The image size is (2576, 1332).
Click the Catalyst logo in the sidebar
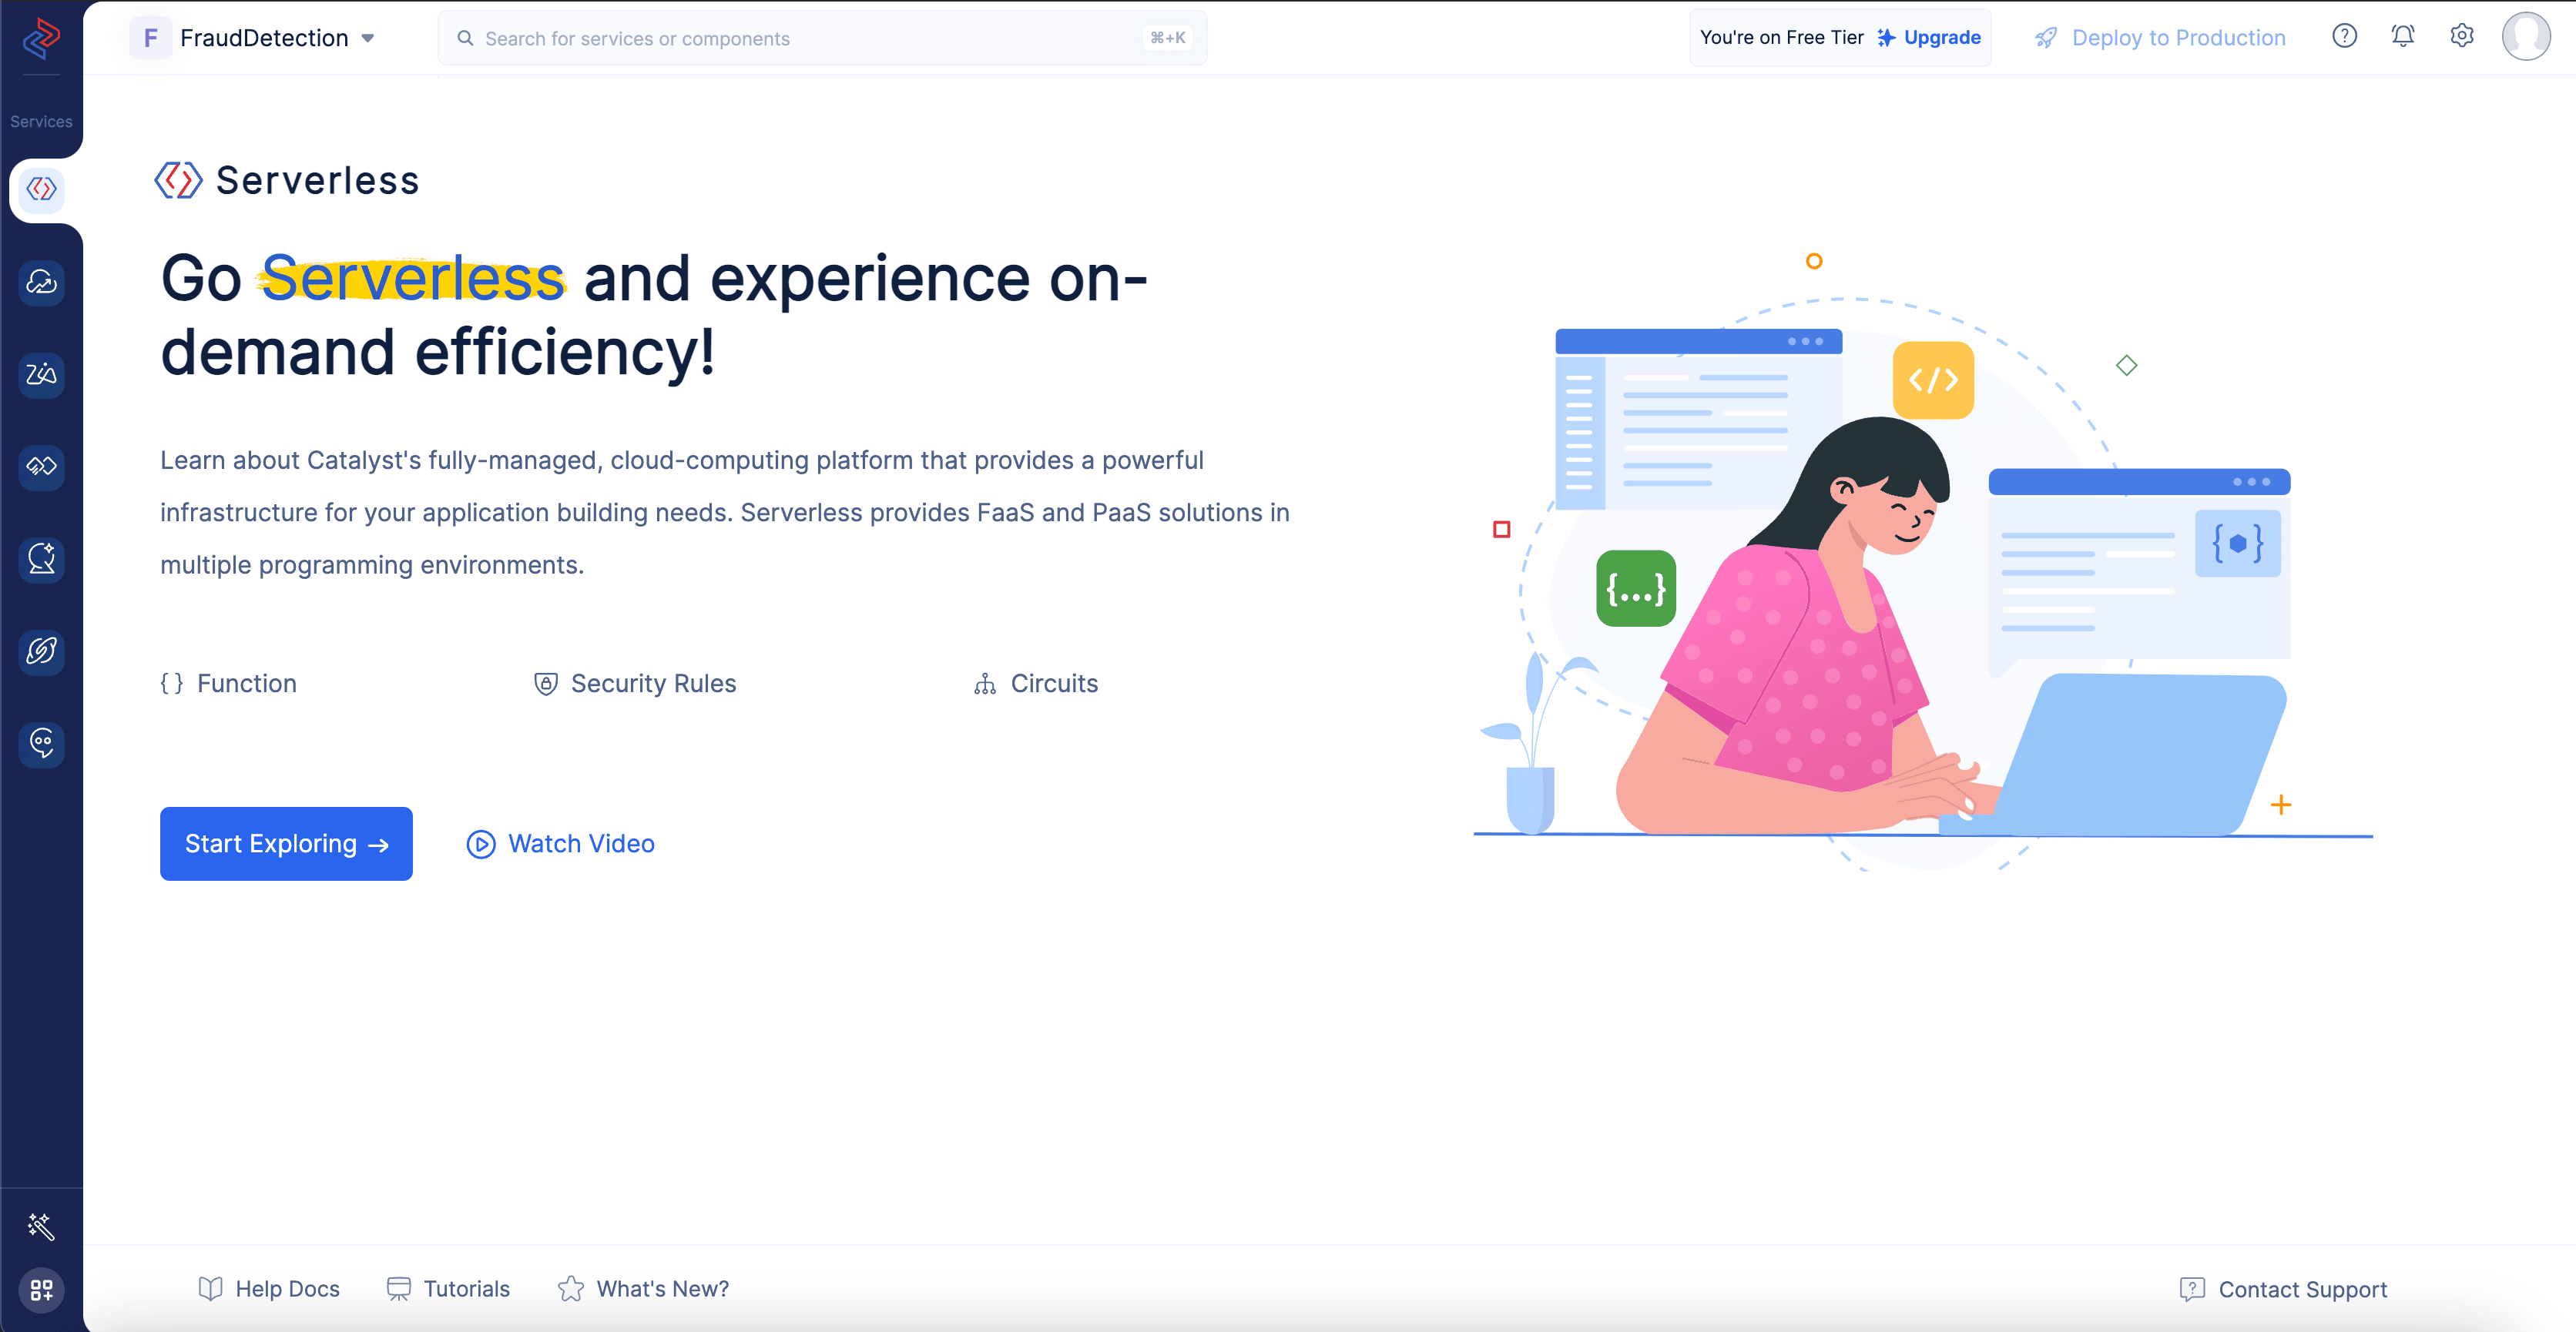pyautogui.click(x=41, y=39)
